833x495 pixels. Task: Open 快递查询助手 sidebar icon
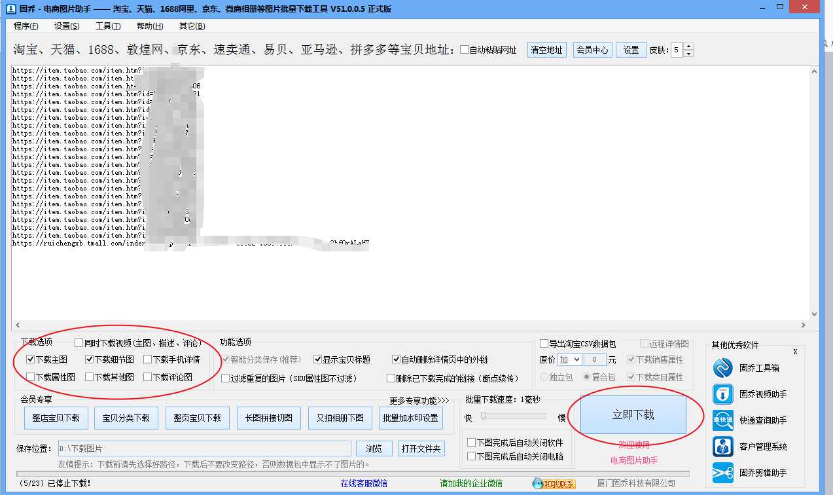point(722,420)
